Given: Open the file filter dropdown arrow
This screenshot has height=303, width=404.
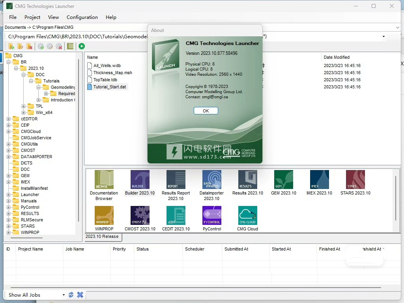Looking at the screenshot, I should pyautogui.click(x=383, y=37).
